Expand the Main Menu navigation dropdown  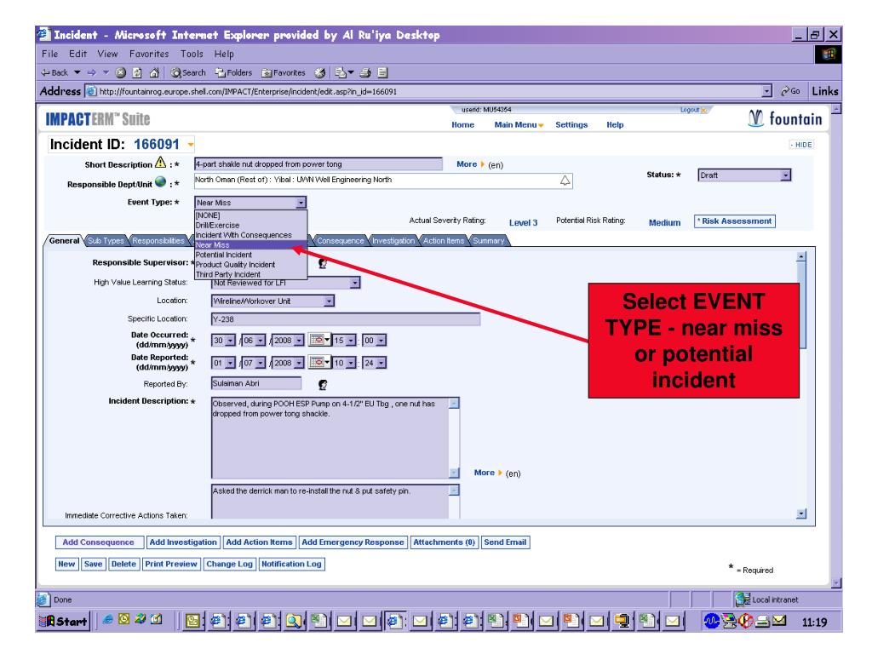(519, 124)
